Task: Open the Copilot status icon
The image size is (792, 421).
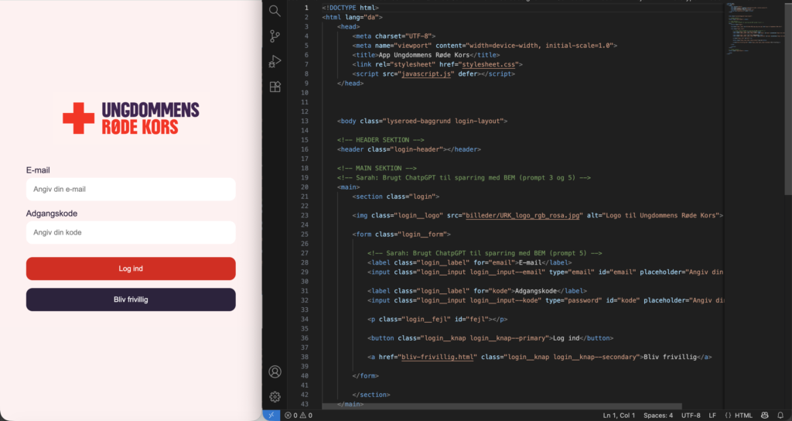Action: click(765, 416)
